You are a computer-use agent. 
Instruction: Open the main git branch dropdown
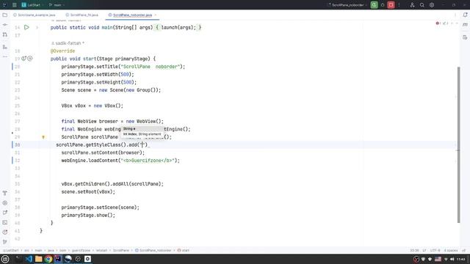point(57,5)
